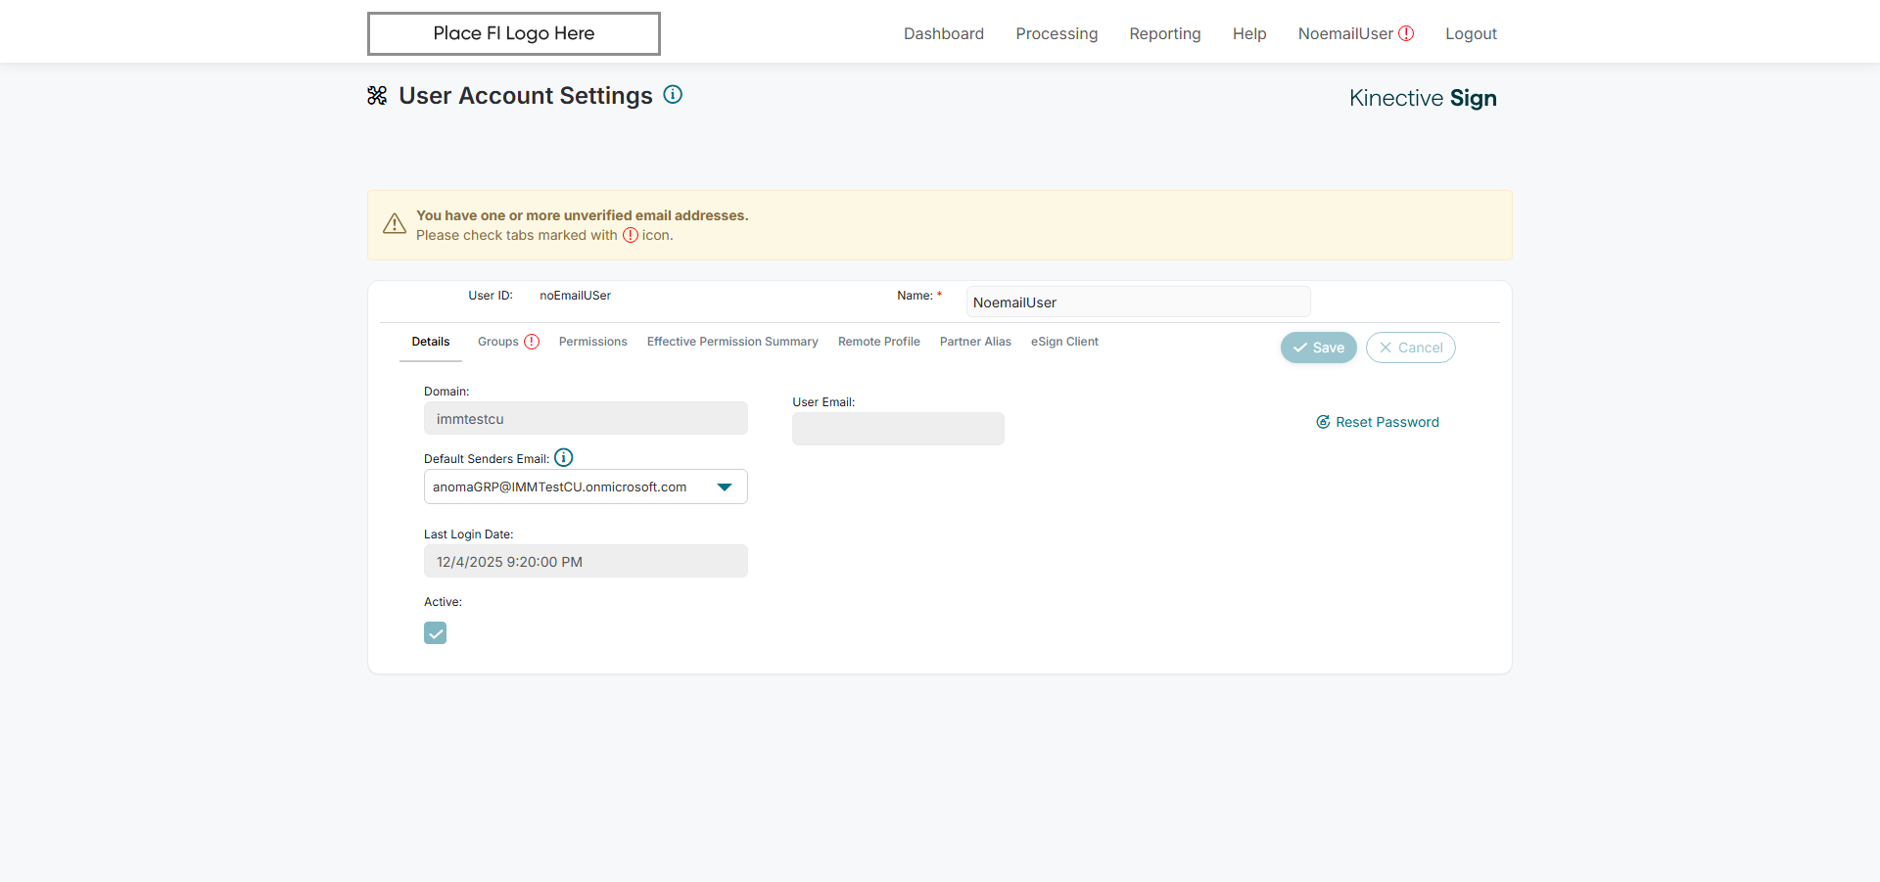
Task: Open the Groups tab
Action: coord(498,342)
